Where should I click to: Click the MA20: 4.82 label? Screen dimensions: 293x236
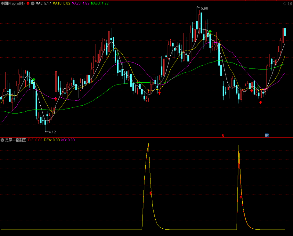point(81,4)
